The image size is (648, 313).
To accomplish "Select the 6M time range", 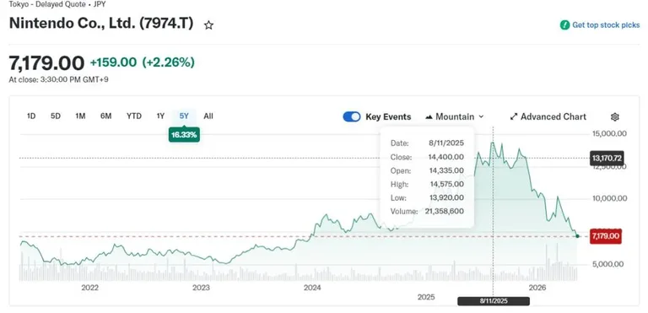I will click(x=105, y=116).
